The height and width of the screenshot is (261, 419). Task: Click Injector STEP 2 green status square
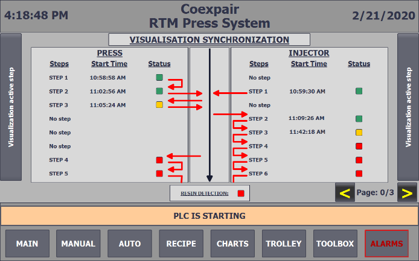point(359,119)
